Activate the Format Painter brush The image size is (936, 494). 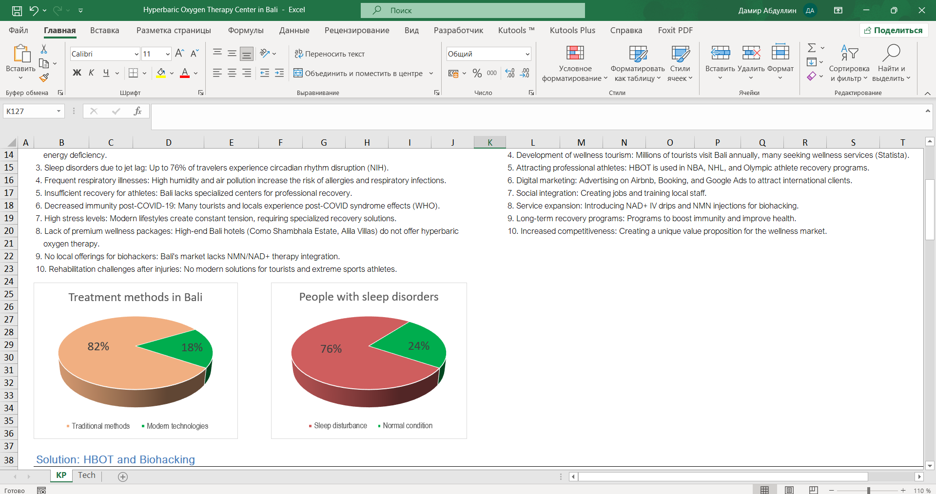tap(44, 77)
